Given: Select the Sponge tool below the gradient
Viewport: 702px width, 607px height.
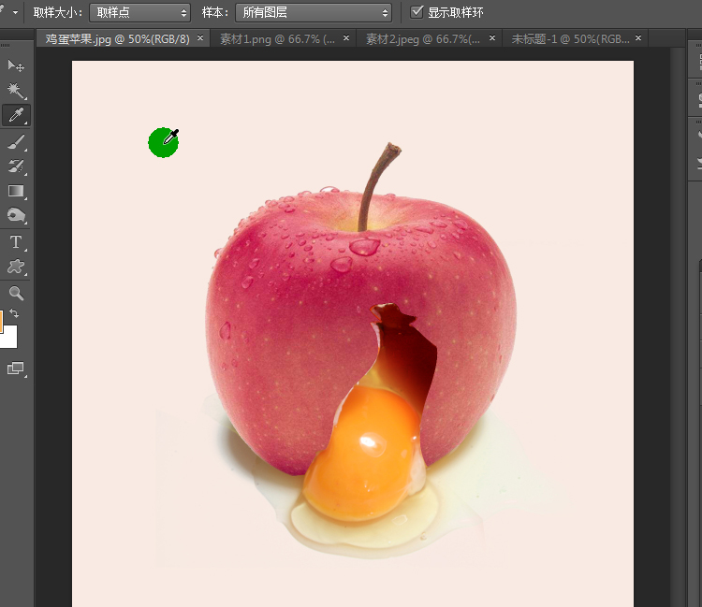Looking at the screenshot, I should [16, 216].
